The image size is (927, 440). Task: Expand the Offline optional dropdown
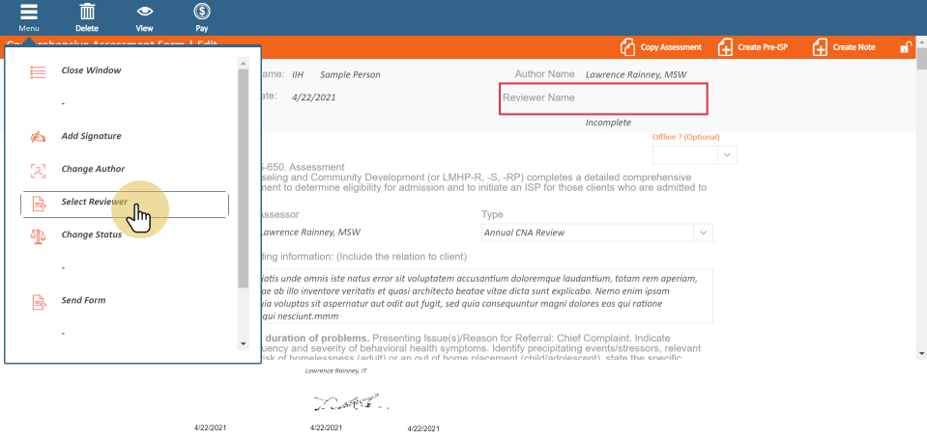(x=727, y=154)
